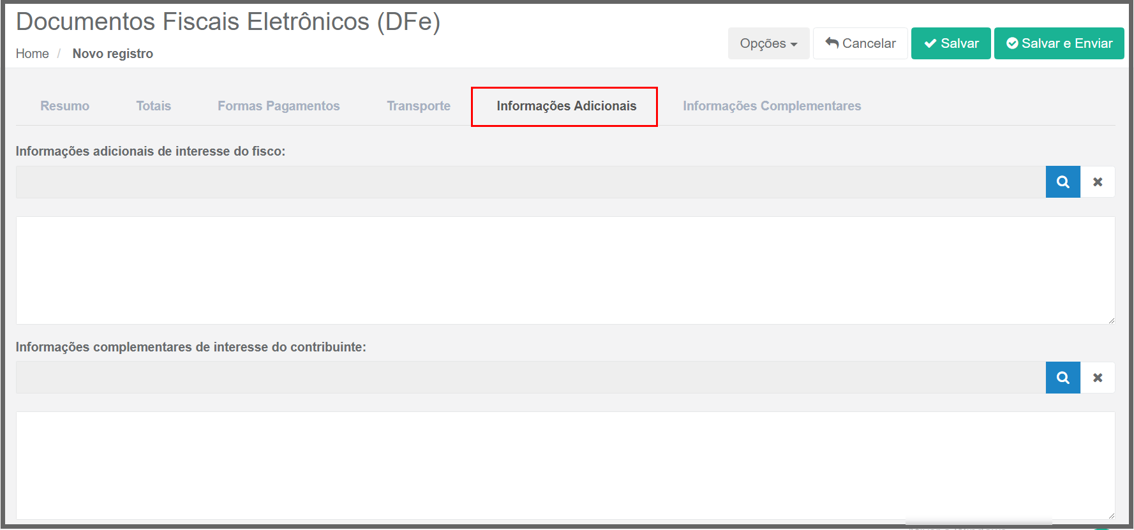This screenshot has width=1134, height=530.
Task: Focus the fisco information text area
Action: pos(565,270)
